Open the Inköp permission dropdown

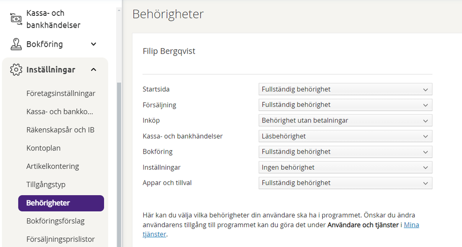tap(345, 121)
